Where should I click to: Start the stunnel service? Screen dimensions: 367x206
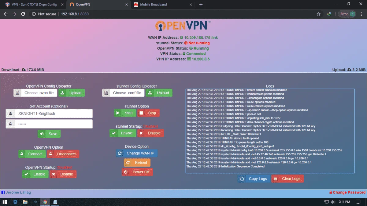point(125,113)
